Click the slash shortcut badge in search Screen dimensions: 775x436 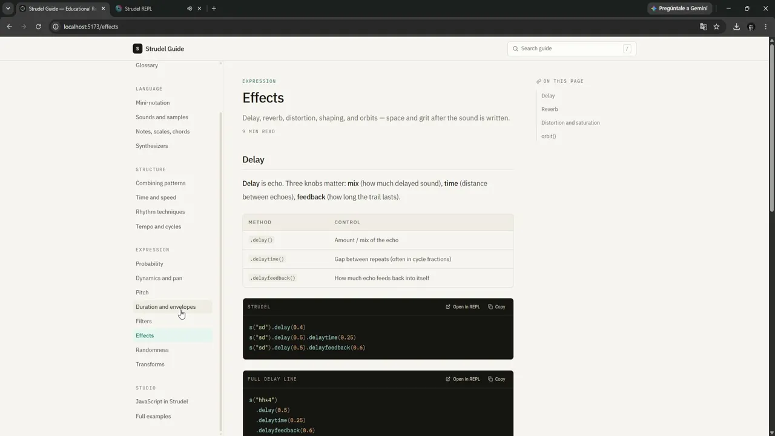click(x=627, y=48)
